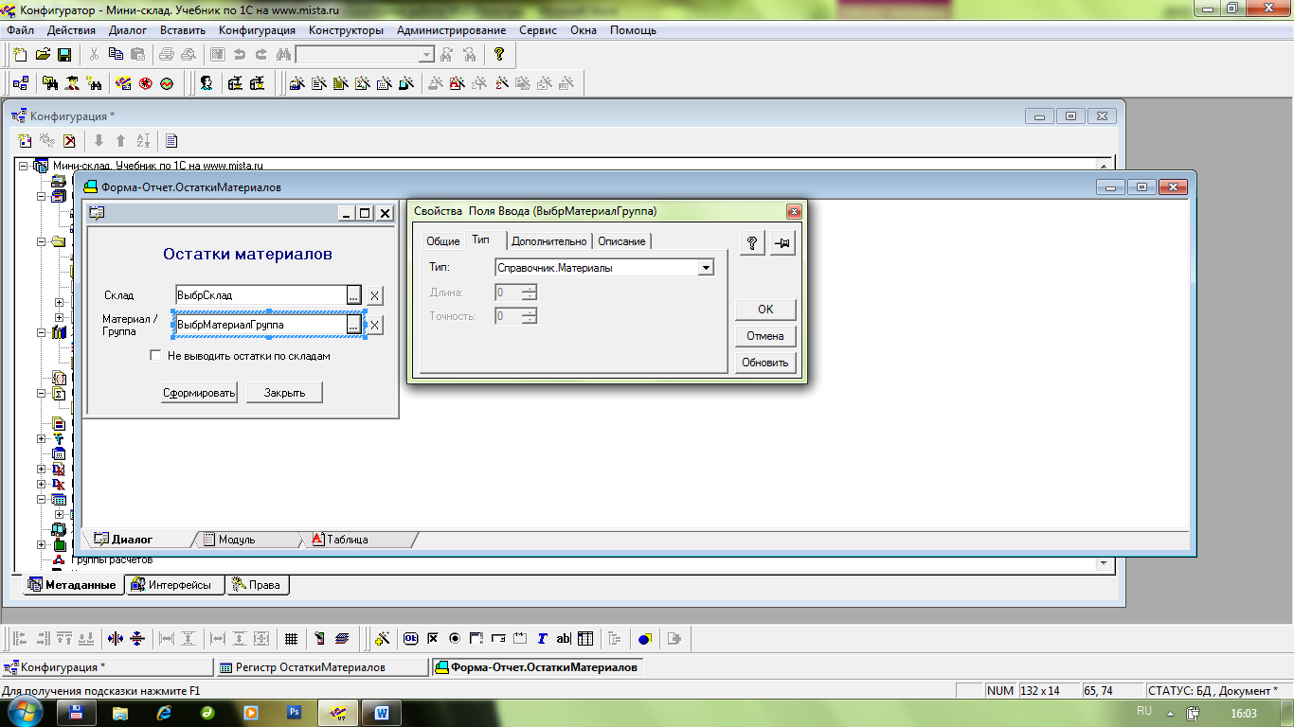Save using the floppy disk icon
This screenshot has height=727, width=1294.
point(64,55)
